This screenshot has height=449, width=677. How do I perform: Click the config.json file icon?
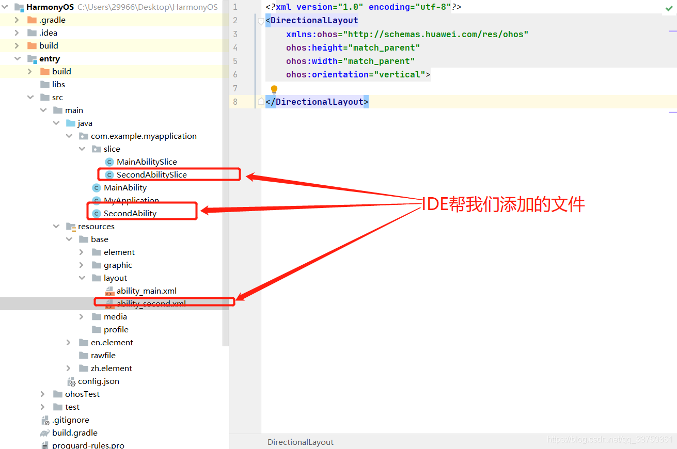coord(72,381)
